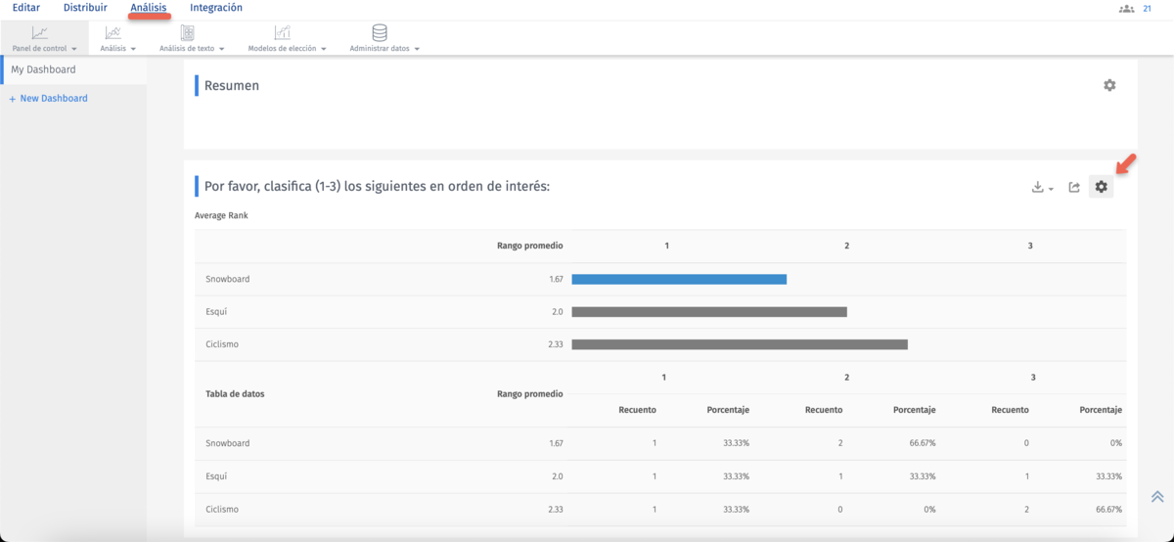Image resolution: width=1174 pixels, height=542 pixels.
Task: Click the share export icon
Action: pyautogui.click(x=1074, y=187)
